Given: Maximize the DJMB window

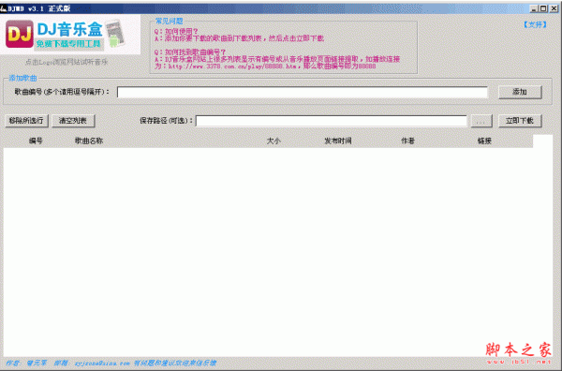Looking at the screenshot, I should pyautogui.click(x=543, y=8).
